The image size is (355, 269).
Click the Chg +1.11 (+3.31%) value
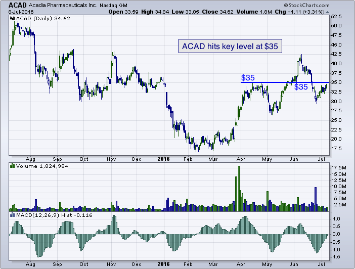click(x=300, y=12)
